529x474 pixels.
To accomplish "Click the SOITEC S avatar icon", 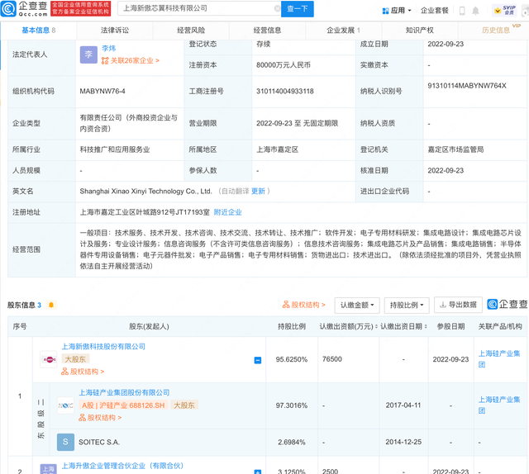I will (x=66, y=442).
